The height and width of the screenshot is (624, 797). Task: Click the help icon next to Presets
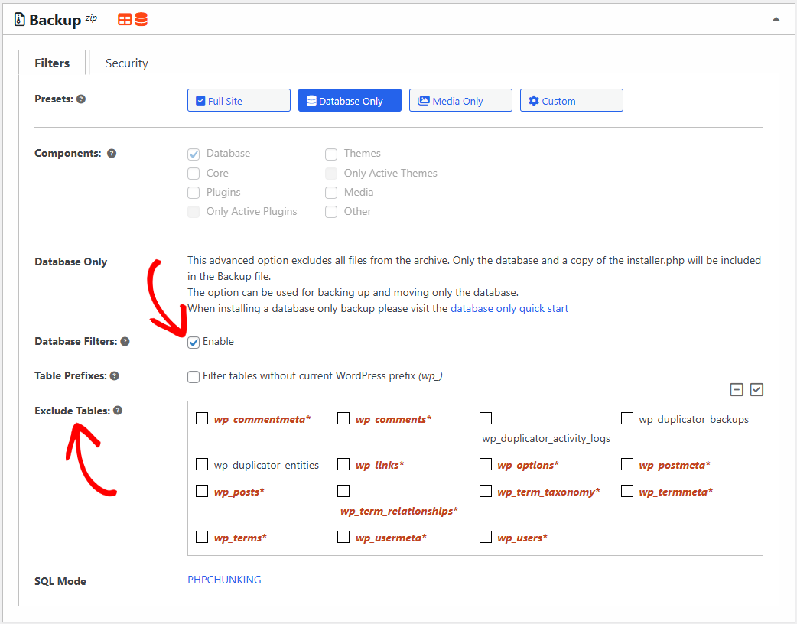tap(81, 99)
